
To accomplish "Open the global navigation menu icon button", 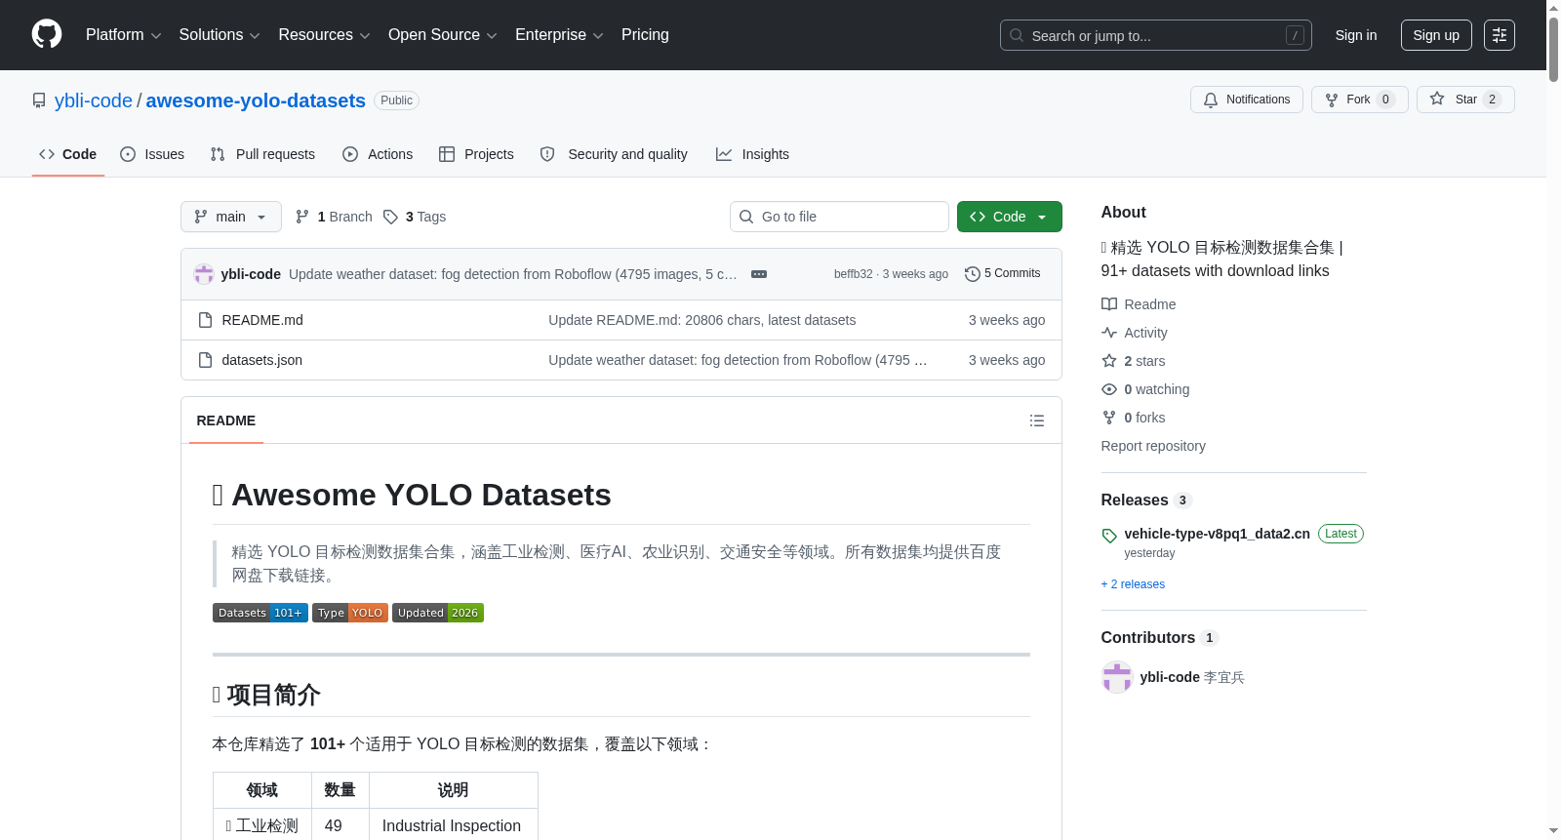I will pos(1500,35).
